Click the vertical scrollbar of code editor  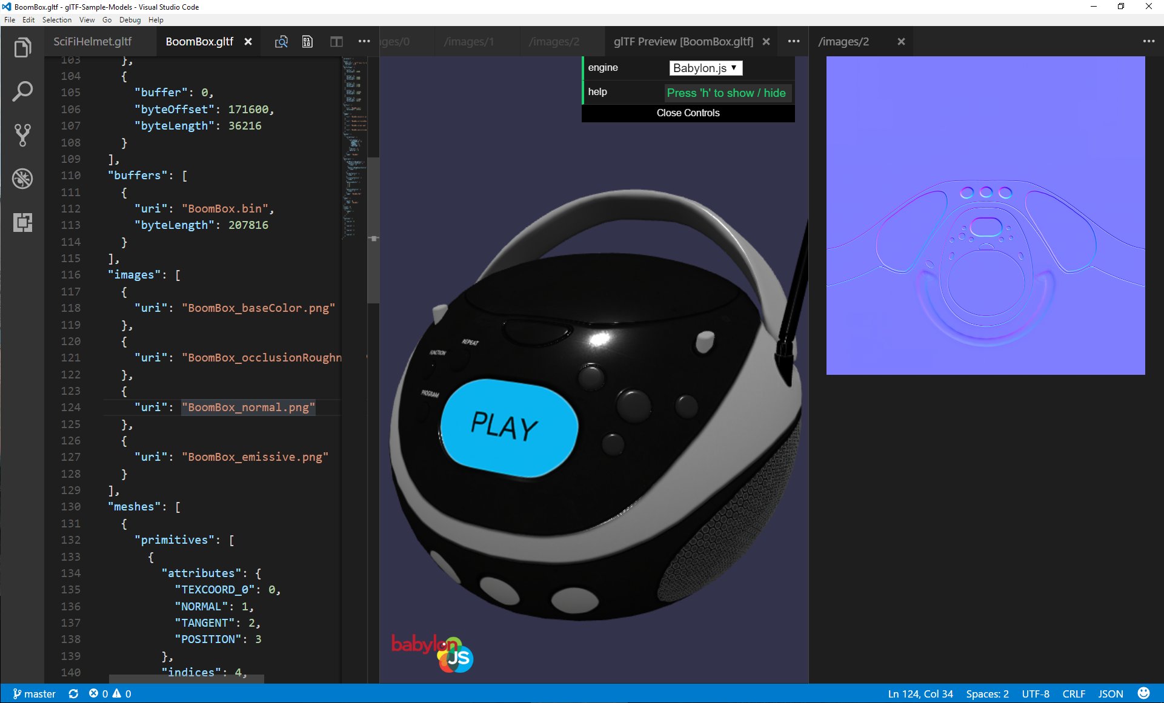373,230
